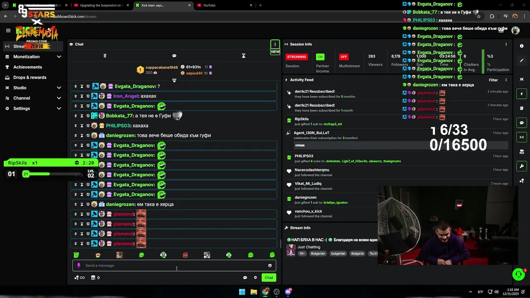Select the angry red face emote
Screen dimensions: 530x298
point(185,255)
